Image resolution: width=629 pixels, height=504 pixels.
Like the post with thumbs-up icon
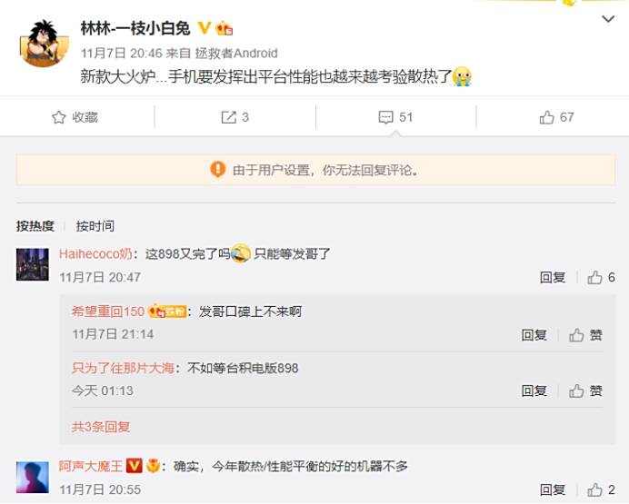coord(546,117)
